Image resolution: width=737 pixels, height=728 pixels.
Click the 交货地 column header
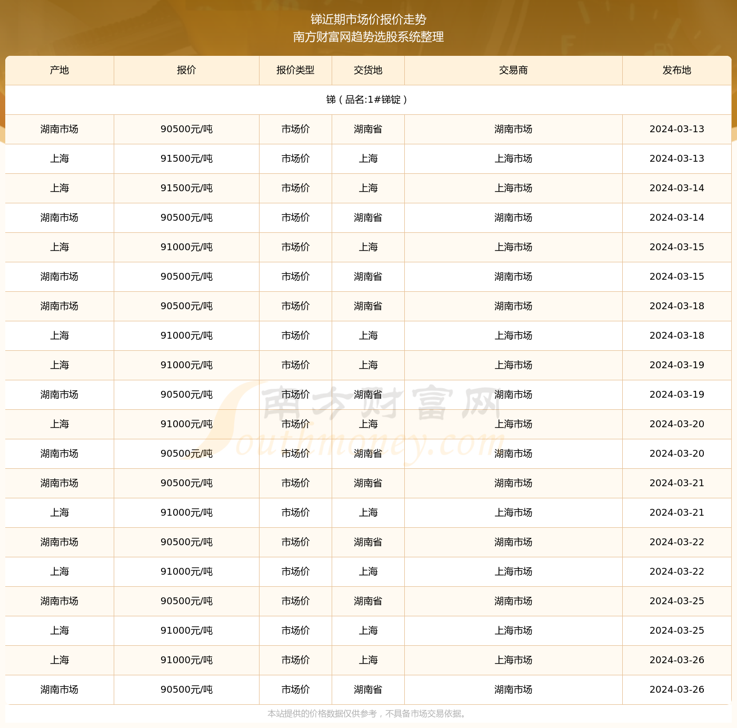(368, 70)
